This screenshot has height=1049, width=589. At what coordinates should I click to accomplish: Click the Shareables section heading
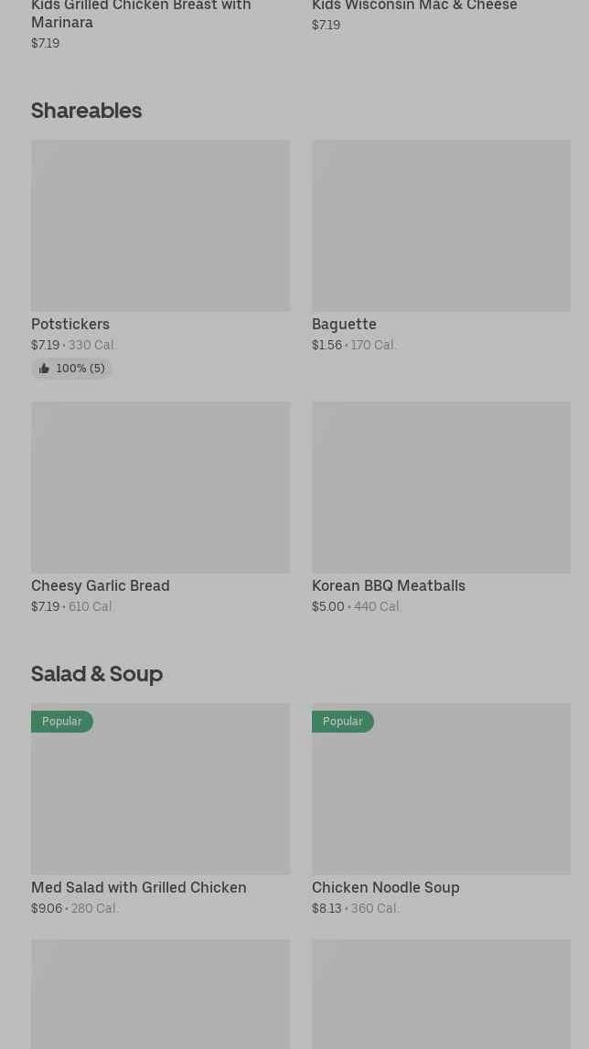point(86,111)
